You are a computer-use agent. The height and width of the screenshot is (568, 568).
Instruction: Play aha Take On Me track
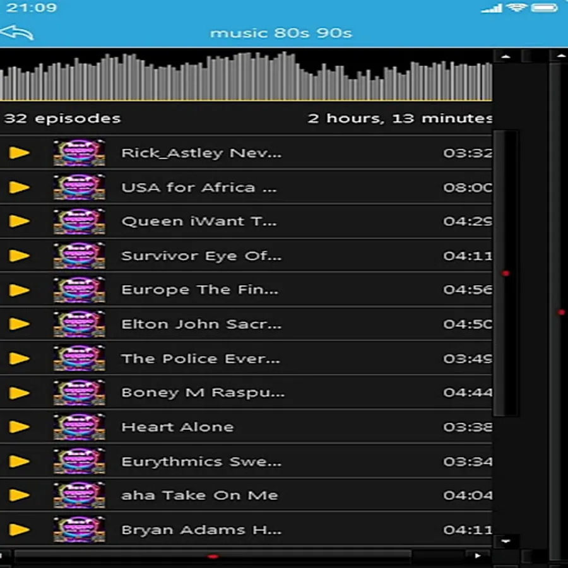click(19, 495)
